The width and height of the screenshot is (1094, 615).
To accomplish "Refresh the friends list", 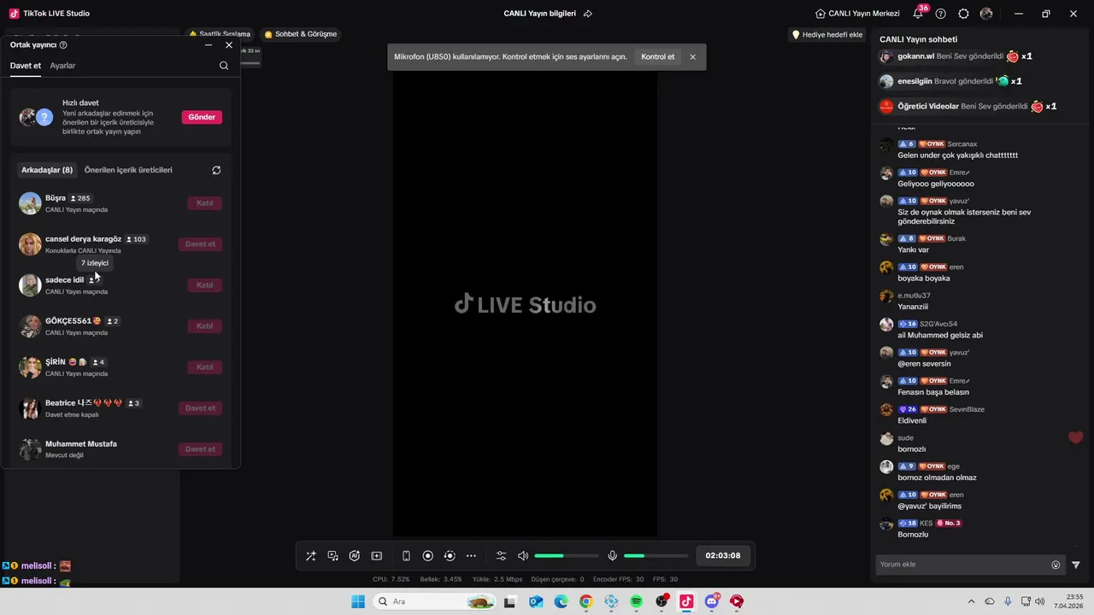I will (216, 170).
